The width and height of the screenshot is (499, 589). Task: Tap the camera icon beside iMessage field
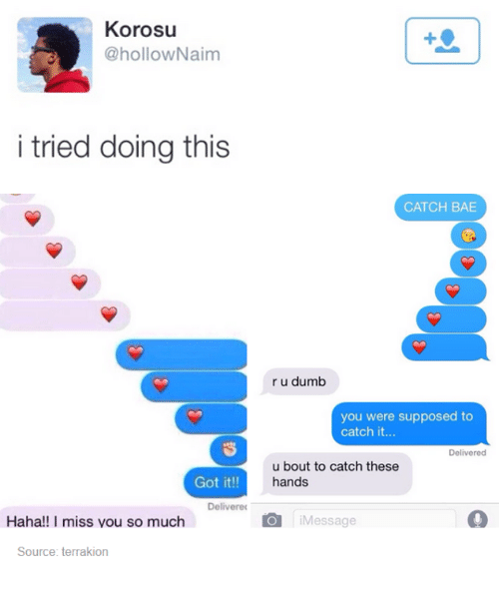[271, 520]
